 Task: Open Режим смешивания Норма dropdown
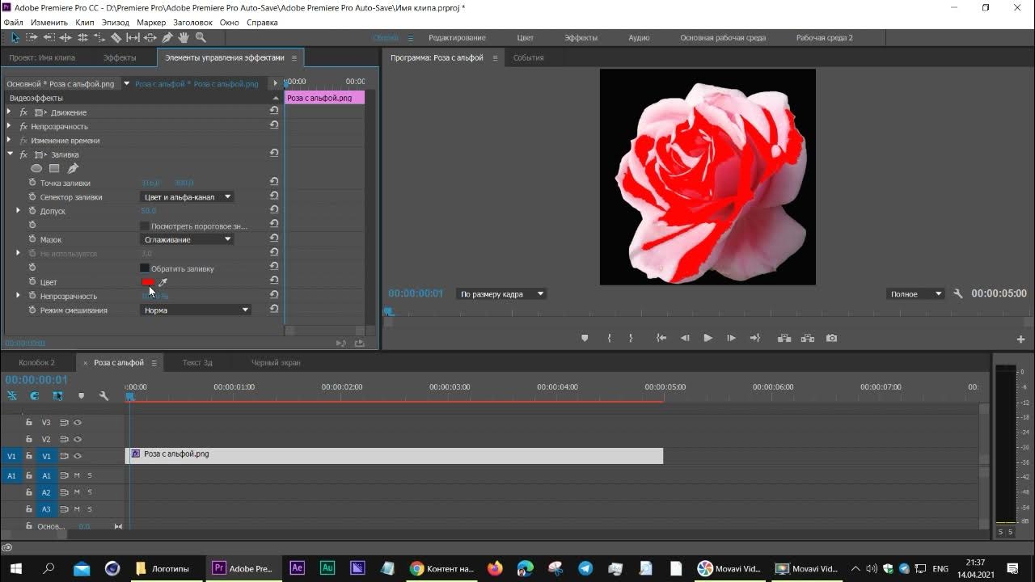point(196,310)
